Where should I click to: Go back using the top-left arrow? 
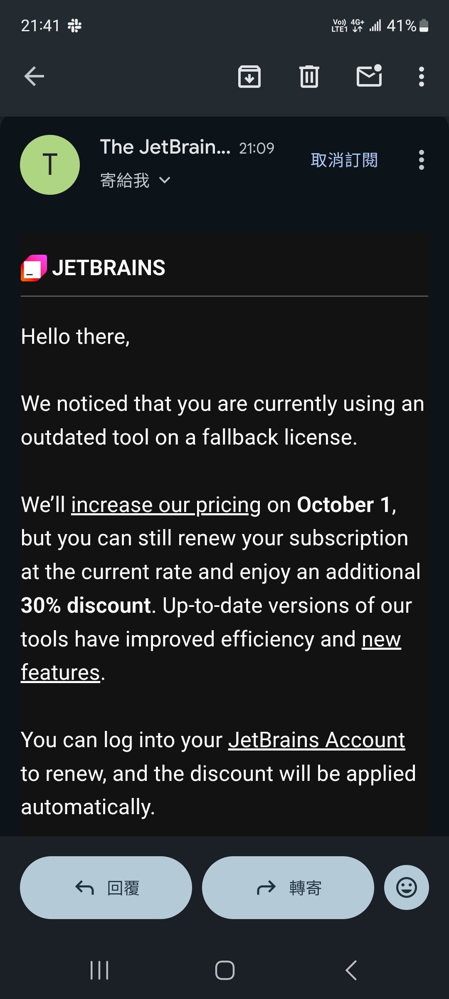click(x=34, y=77)
